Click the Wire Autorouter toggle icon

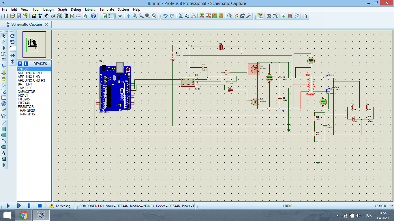(260, 16)
